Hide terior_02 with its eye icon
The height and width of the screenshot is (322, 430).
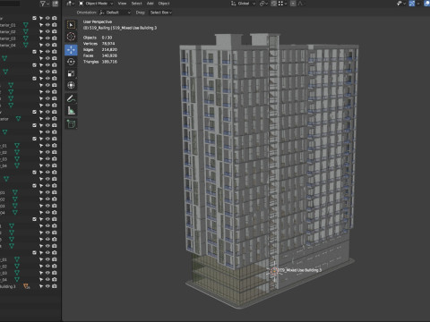(x=47, y=31)
